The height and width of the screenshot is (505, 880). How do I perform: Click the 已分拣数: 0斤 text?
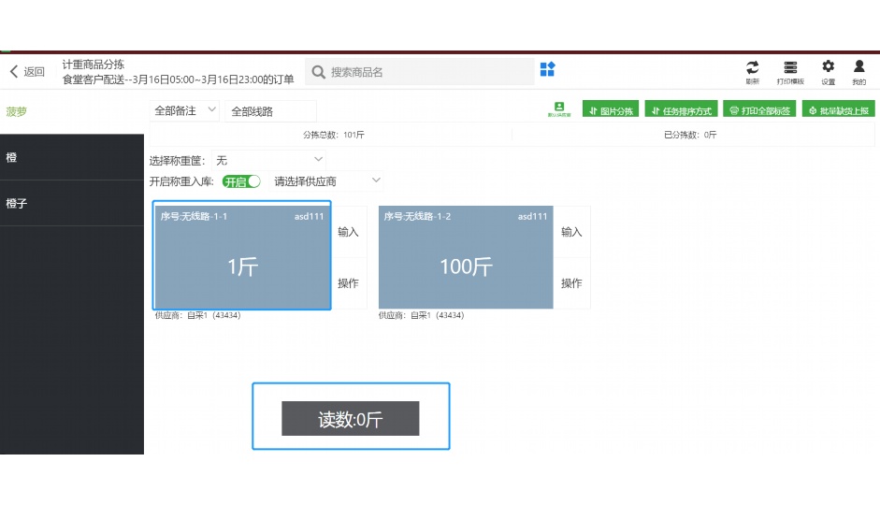(690, 135)
